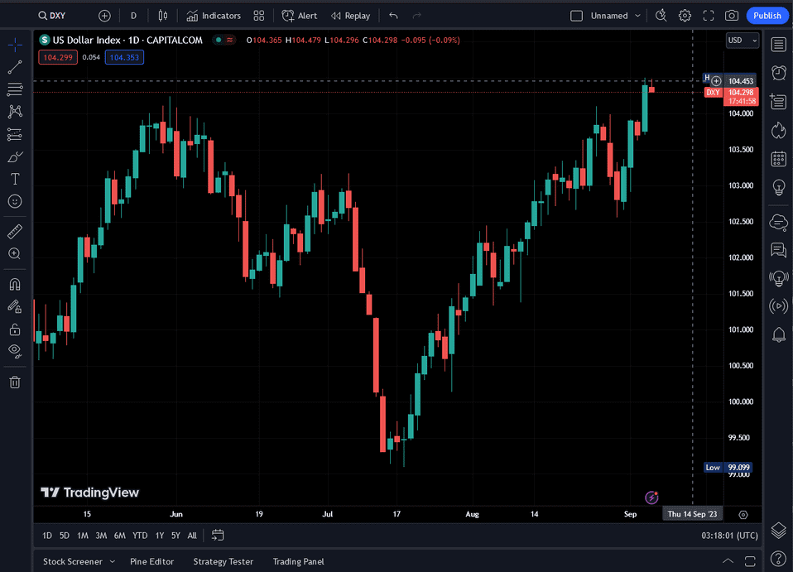Open chart settings gear icon
This screenshot has width=793, height=572.
coord(685,16)
